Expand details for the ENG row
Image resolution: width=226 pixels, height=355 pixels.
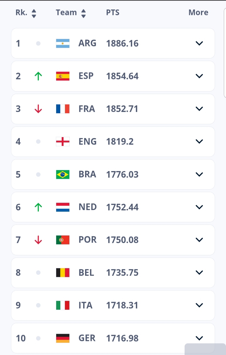tap(199, 141)
